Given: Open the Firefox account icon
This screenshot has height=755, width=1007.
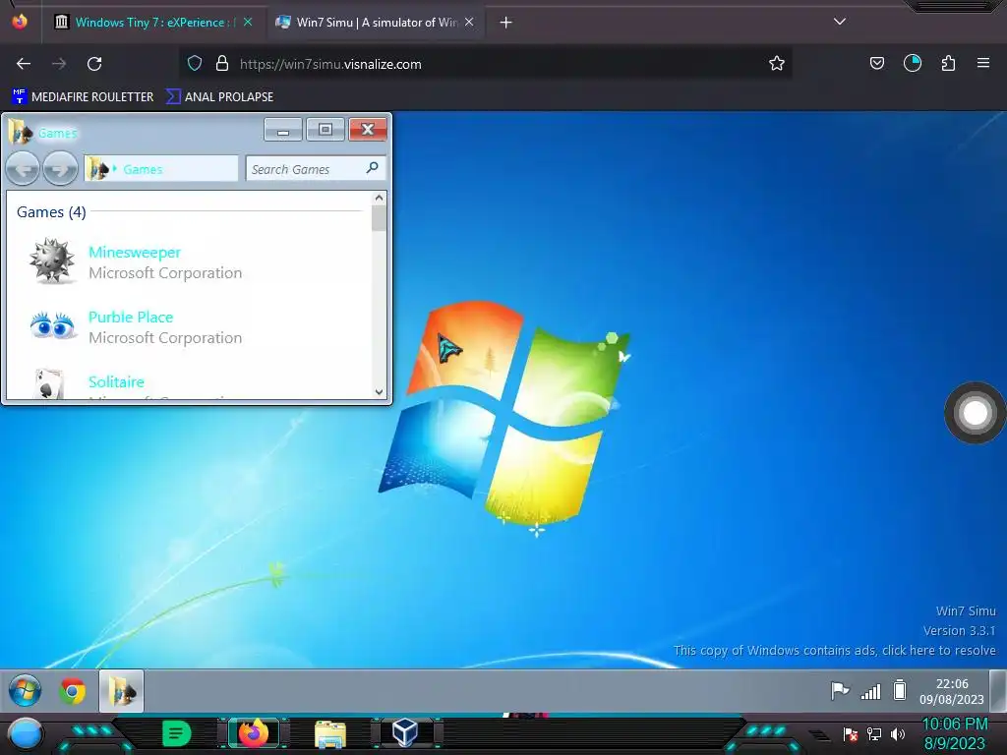Looking at the screenshot, I should 913,63.
